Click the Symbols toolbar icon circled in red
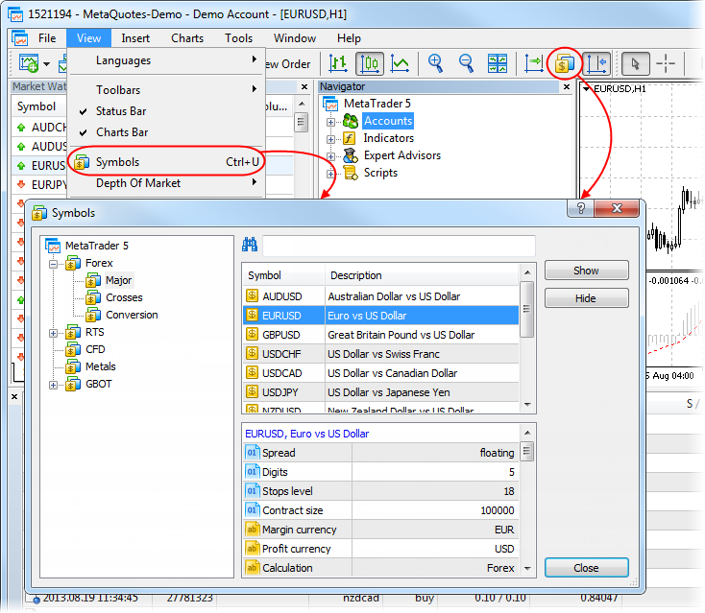This screenshot has width=705, height=613. point(566,64)
